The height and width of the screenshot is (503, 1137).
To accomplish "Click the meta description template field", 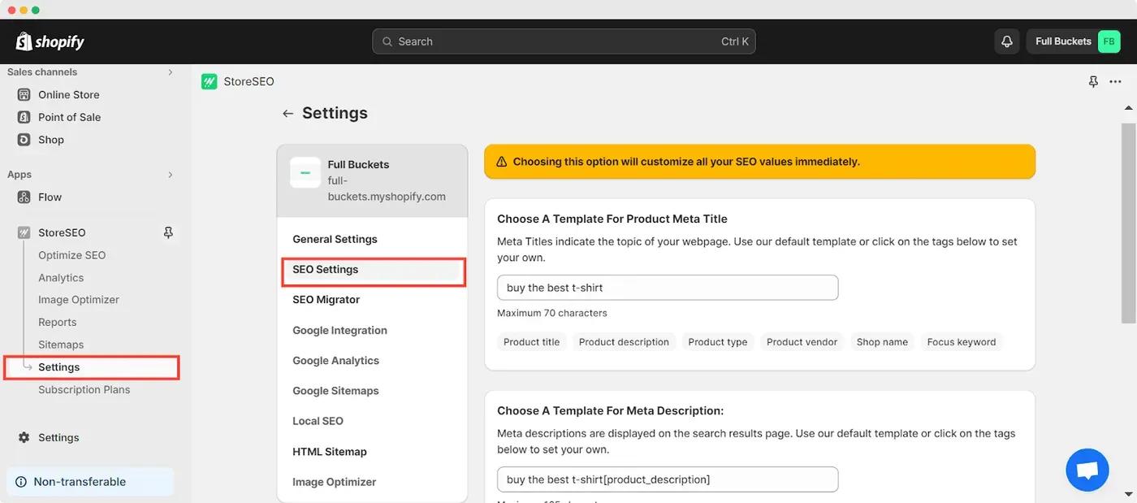I will 668,479.
